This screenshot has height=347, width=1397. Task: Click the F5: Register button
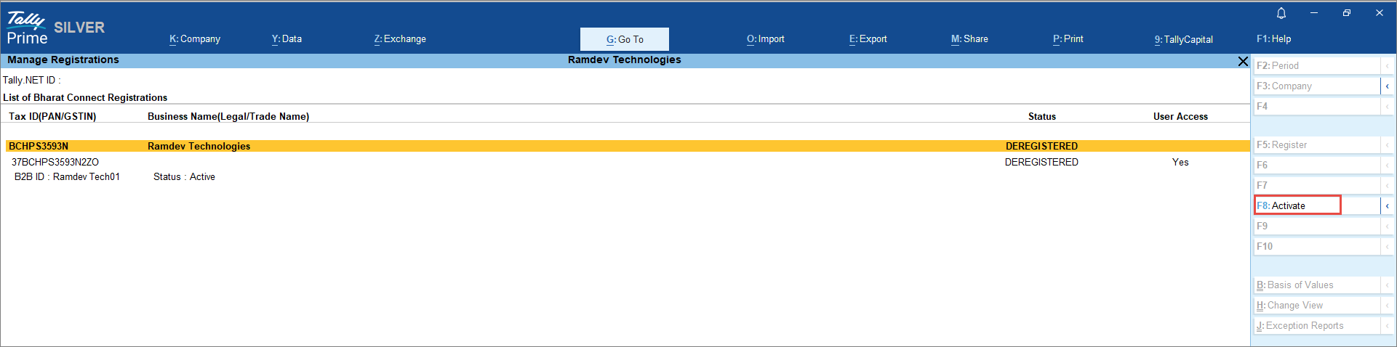(x=1316, y=145)
